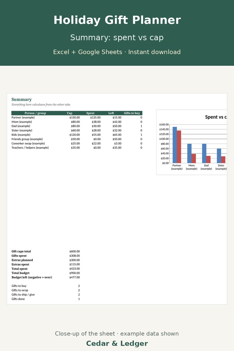Click Kids' left value "$65.00"
Screen dimensions: 234x351
coord(117,135)
